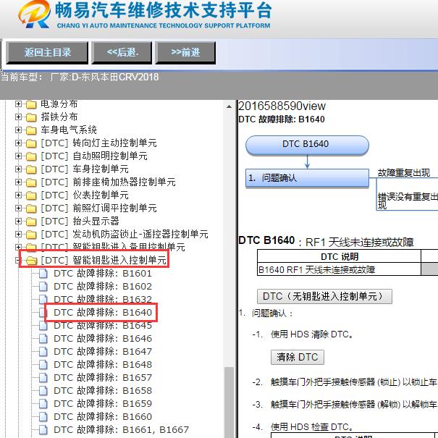Open DTC 故障排除: B1661, B1667
This screenshot has height=438, width=438.
pyautogui.click(x=122, y=430)
